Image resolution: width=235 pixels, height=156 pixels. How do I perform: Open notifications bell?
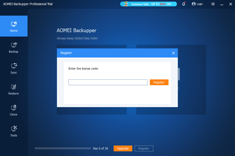click(x=183, y=4)
